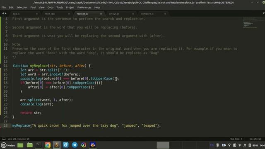Open the file manager folder icon in taskbar
265x149 pixels.
tap(29, 145)
